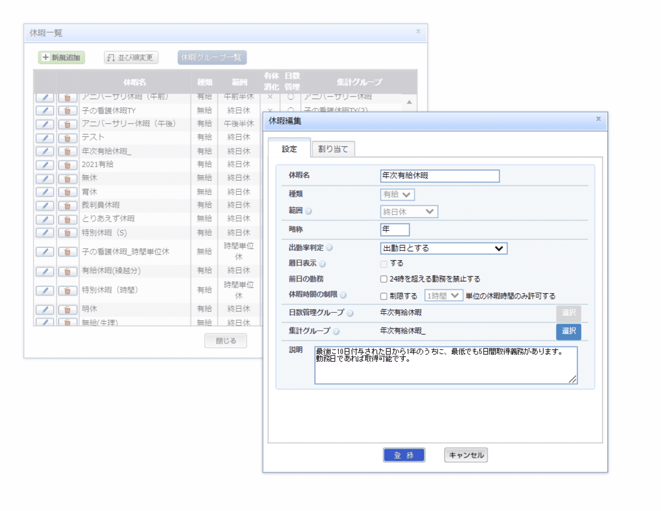Screen dimensions: 661x511
Task: Open the 範囲 dropdown showing 終日休
Action: (408, 211)
